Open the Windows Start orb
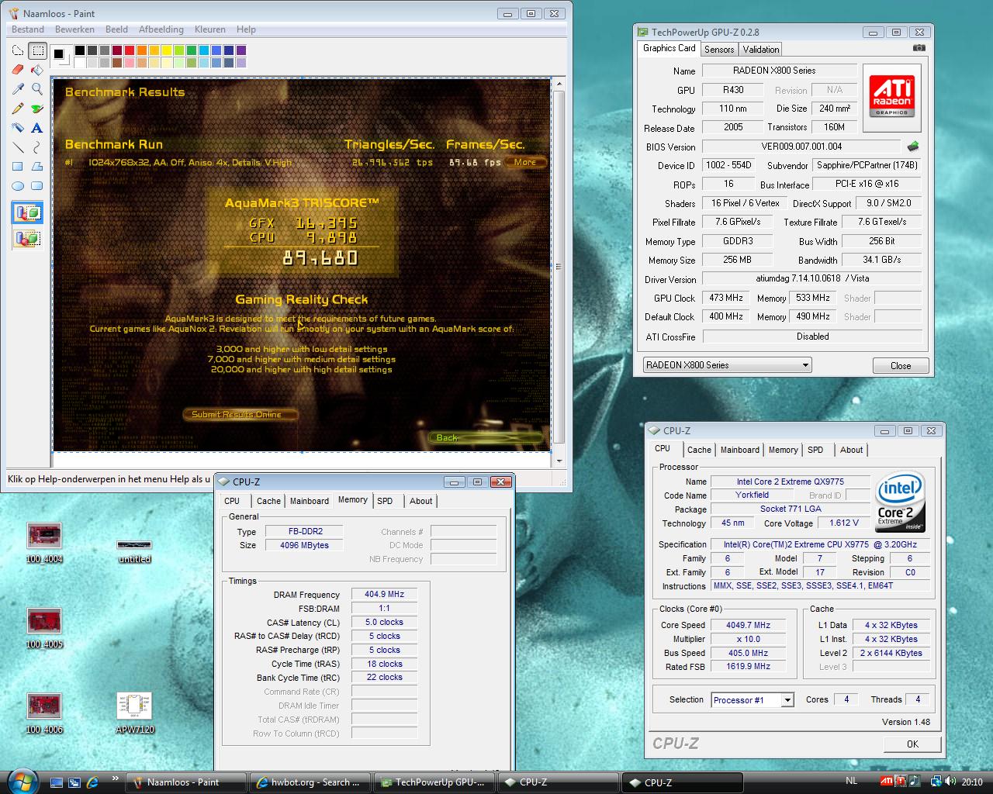This screenshot has width=993, height=794. (x=21, y=781)
